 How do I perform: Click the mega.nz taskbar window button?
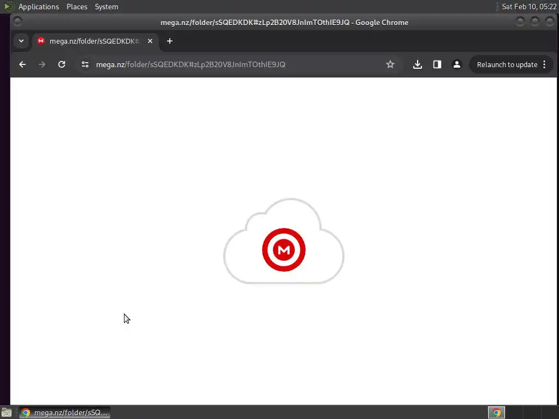click(64, 412)
